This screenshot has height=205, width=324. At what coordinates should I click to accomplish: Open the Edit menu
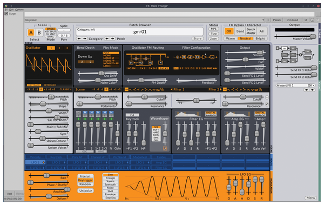pos(11,10)
